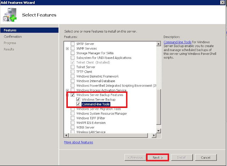The width and height of the screenshot is (227, 166).
Task: Check Windows Internal Database checkbox
Action: pyautogui.click(x=72, y=81)
